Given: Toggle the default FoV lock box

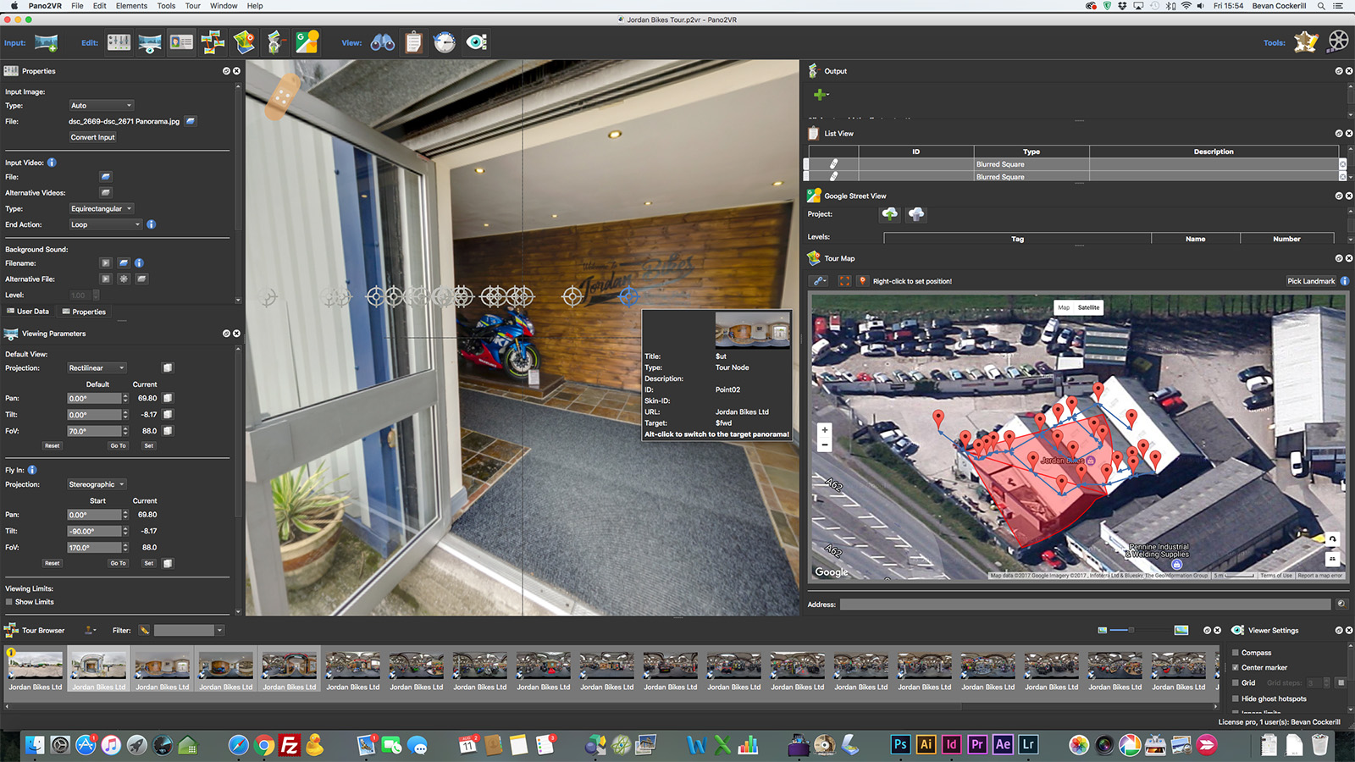Looking at the screenshot, I should 168,431.
